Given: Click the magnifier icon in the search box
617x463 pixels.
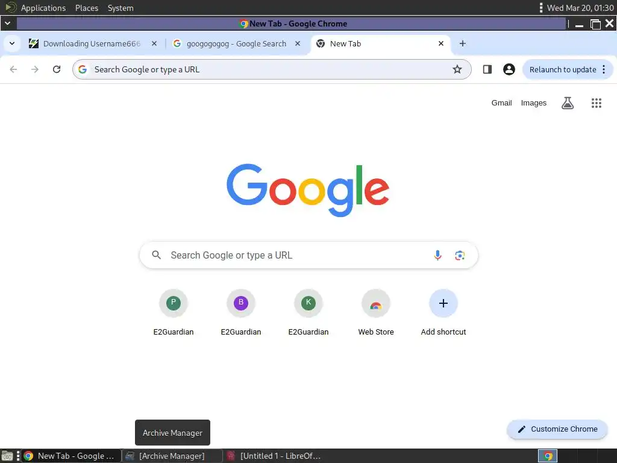Looking at the screenshot, I should coord(156,255).
